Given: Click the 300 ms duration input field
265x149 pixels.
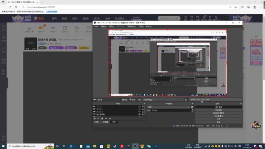Looking at the screenshot, I should [x=171, y=110].
